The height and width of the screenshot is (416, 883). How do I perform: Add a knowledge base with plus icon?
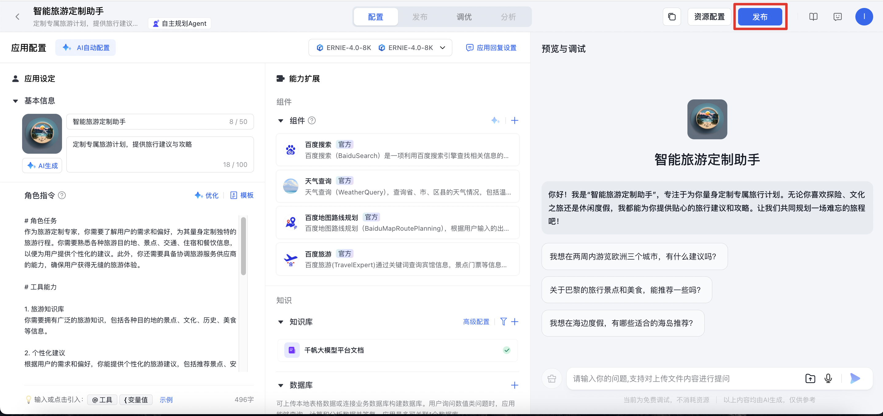pos(515,322)
